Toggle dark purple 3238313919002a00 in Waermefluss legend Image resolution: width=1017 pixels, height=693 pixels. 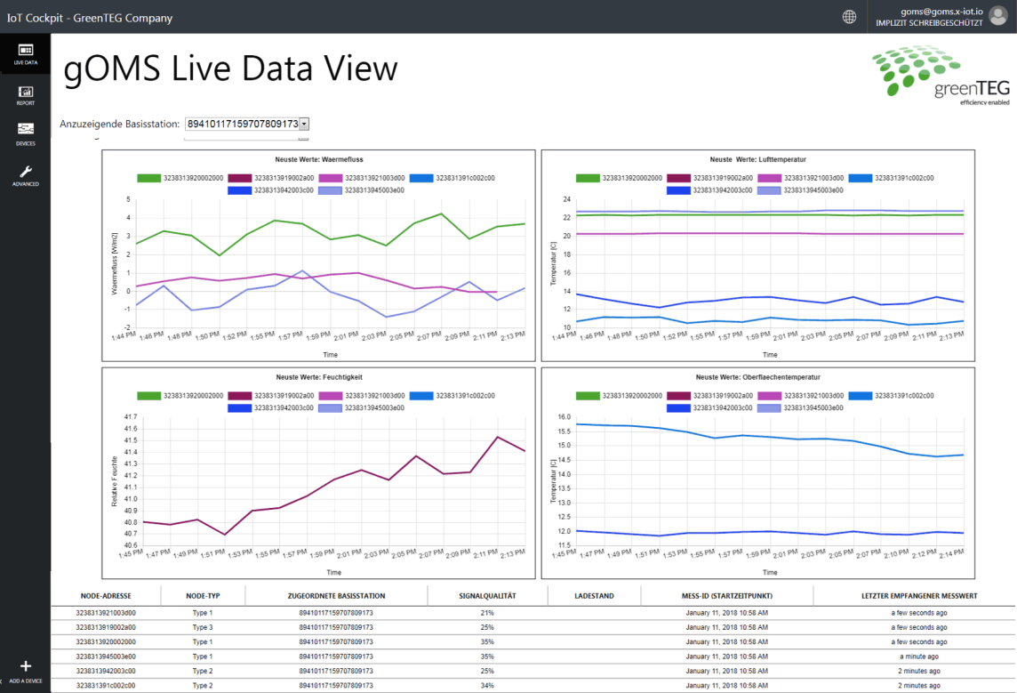click(x=271, y=178)
